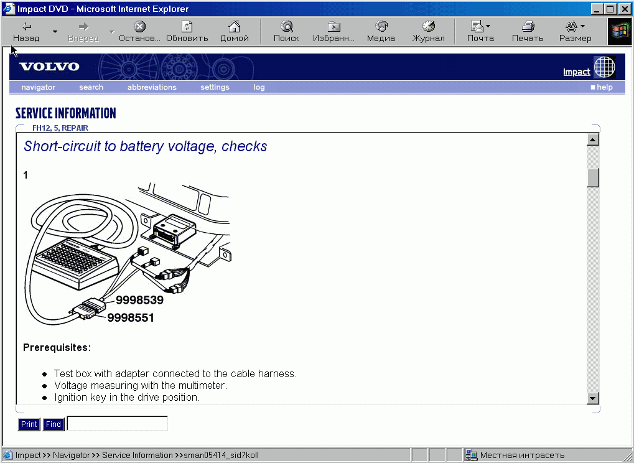Open the Почта mail menu

pyautogui.click(x=480, y=32)
